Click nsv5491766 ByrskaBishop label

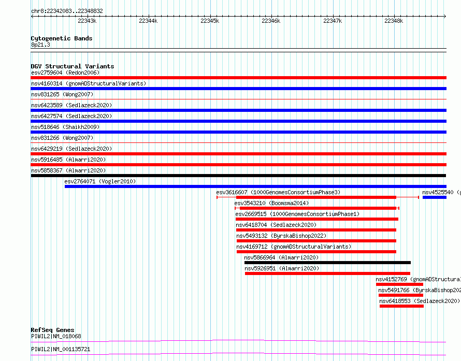coord(420,290)
